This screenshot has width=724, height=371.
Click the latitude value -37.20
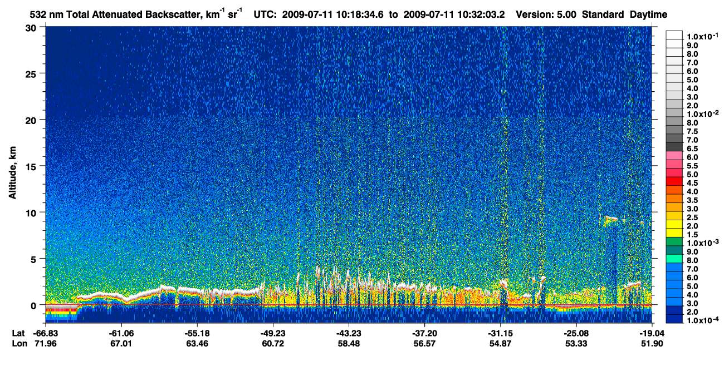424,333
